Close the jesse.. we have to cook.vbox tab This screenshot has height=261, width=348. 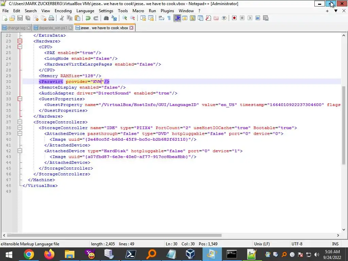point(132,28)
